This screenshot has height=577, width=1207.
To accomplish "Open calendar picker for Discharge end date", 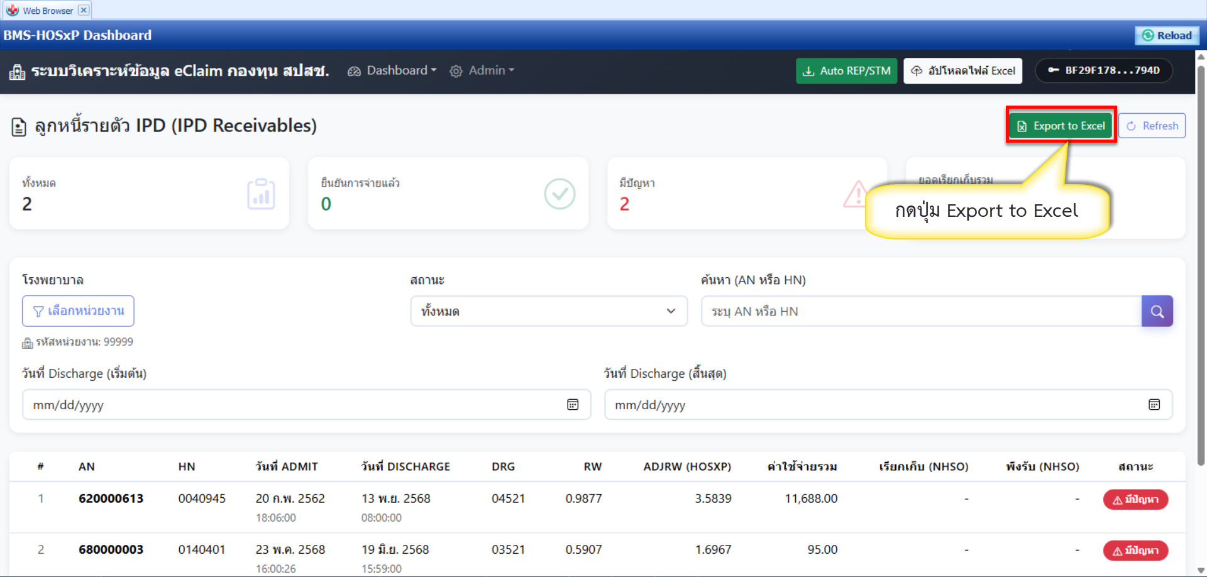I will pyautogui.click(x=1154, y=405).
